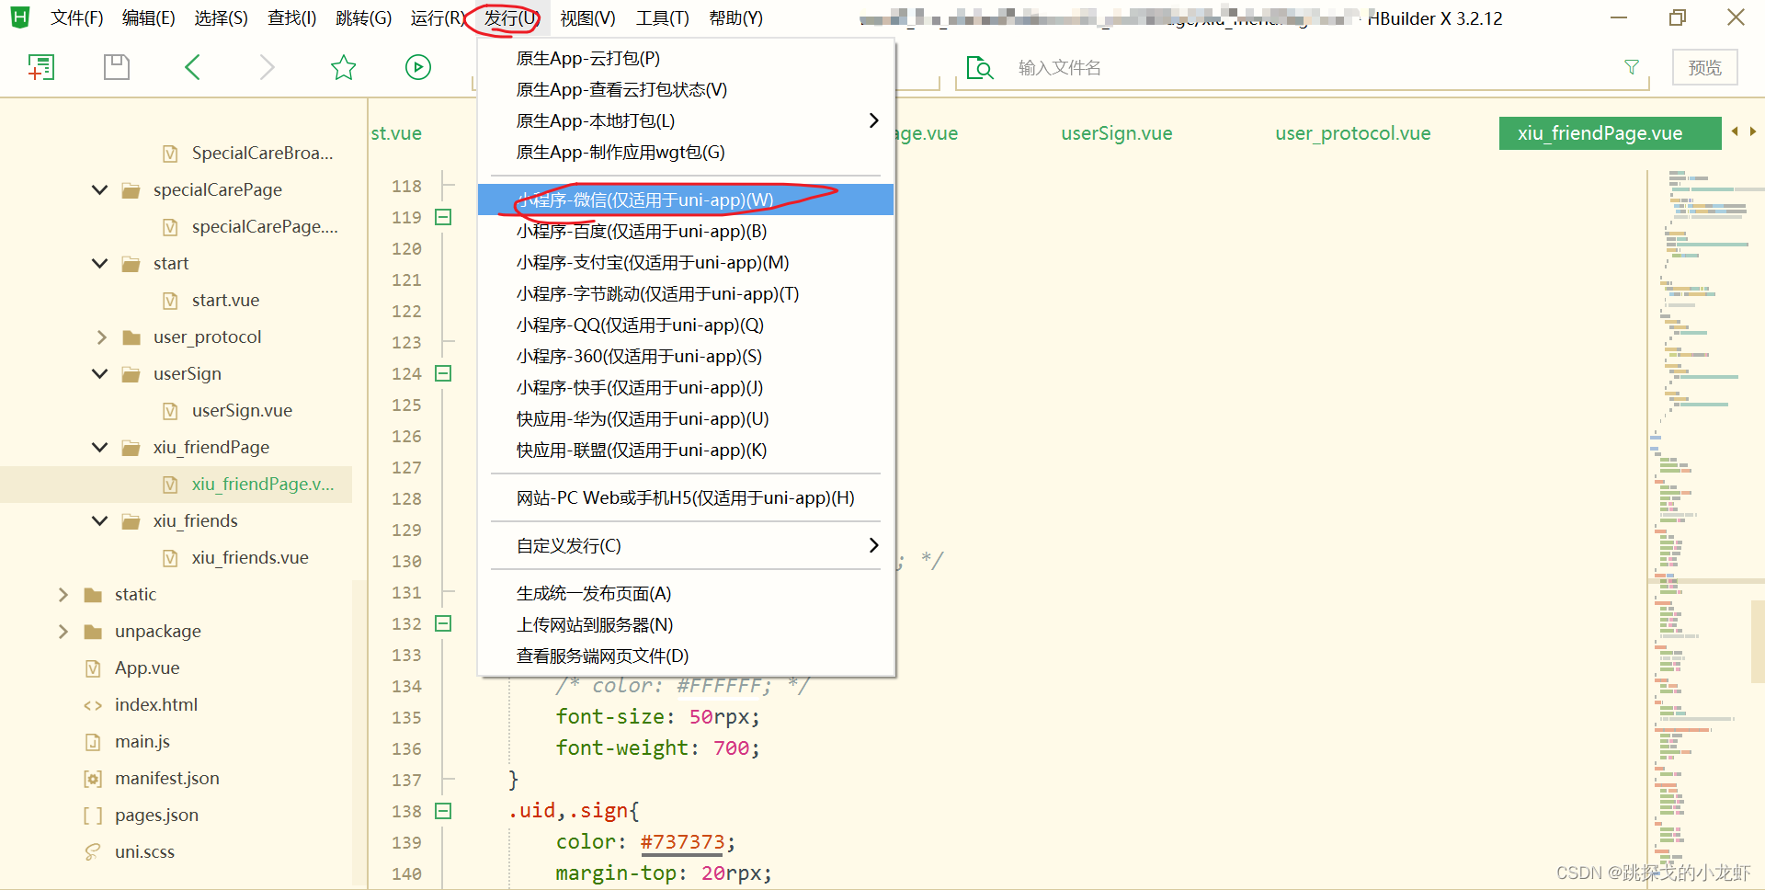Switch to user_protocol.vue tab
Image resolution: width=1765 pixels, height=890 pixels.
(1352, 132)
